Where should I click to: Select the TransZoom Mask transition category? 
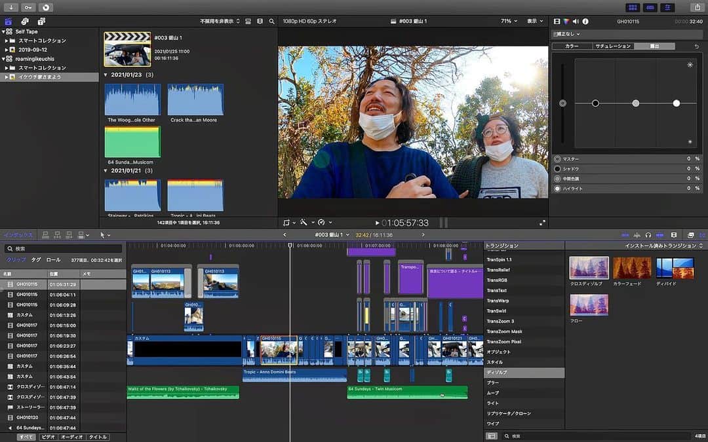pos(524,331)
